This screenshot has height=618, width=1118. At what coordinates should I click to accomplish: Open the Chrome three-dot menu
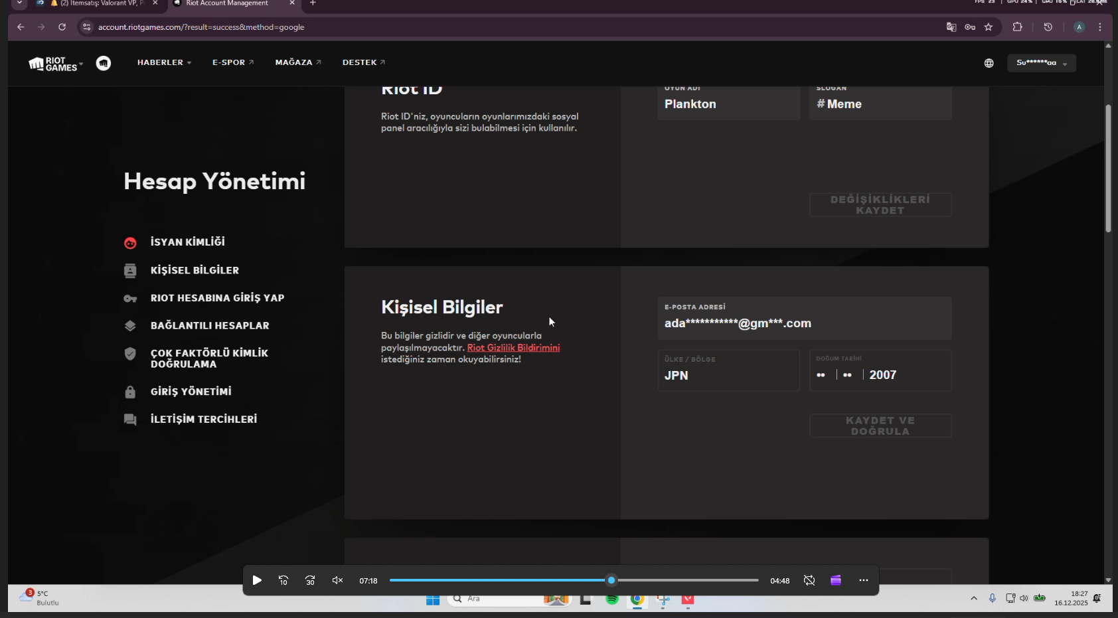(x=1100, y=27)
